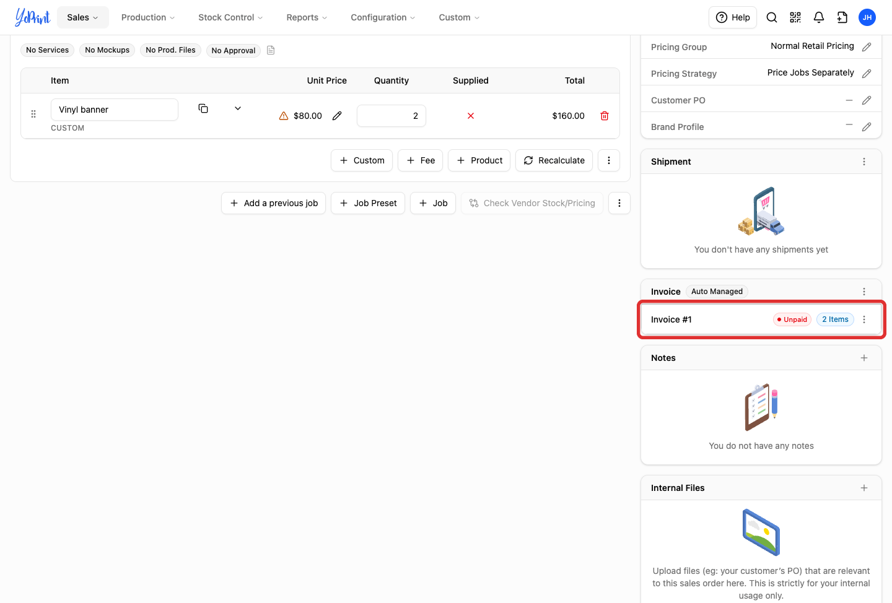Open more options beside Recalculate
Screen dimensions: 892x603
tap(609, 160)
